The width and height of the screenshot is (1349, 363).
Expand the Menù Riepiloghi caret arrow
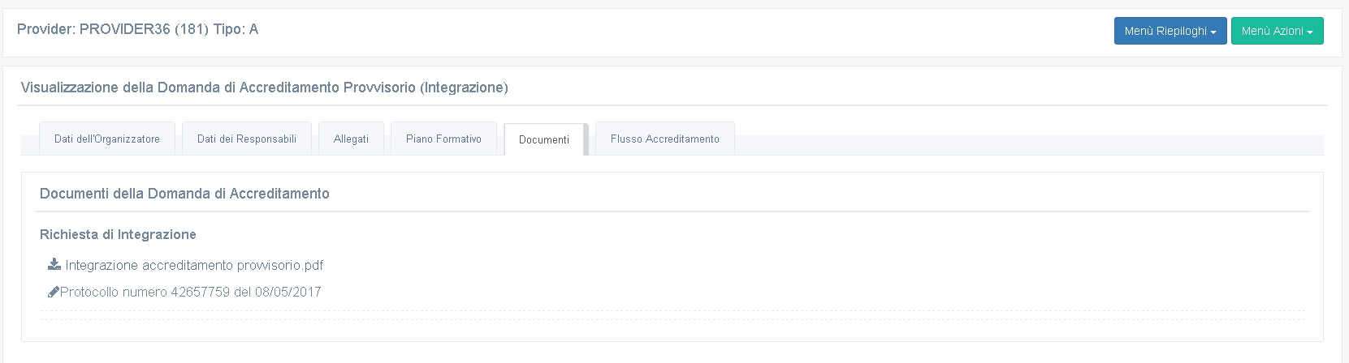pos(1213,32)
